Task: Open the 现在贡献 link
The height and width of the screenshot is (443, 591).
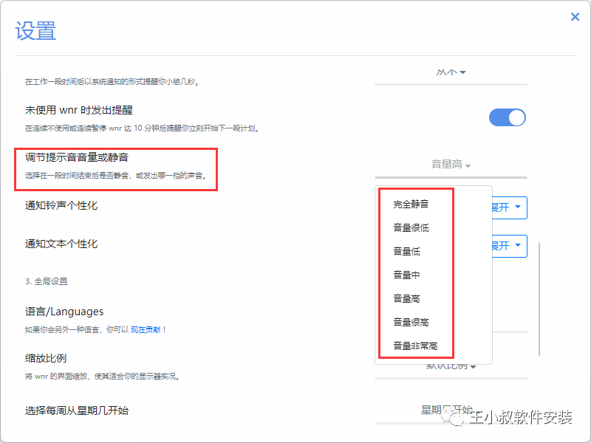Action: tap(147, 329)
